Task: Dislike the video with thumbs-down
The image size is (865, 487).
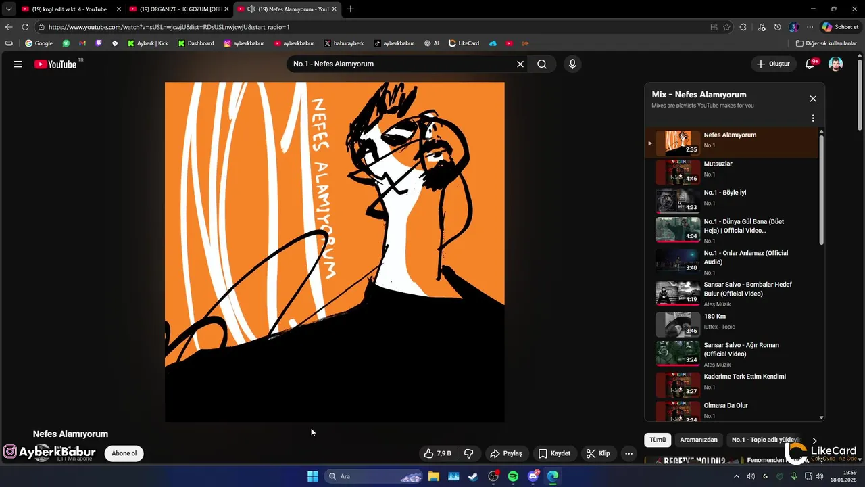Action: (468, 453)
